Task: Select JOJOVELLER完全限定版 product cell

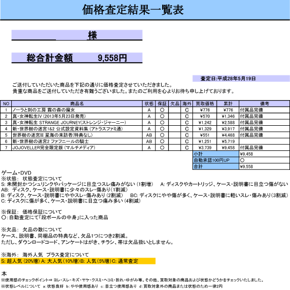Action: click(77, 148)
